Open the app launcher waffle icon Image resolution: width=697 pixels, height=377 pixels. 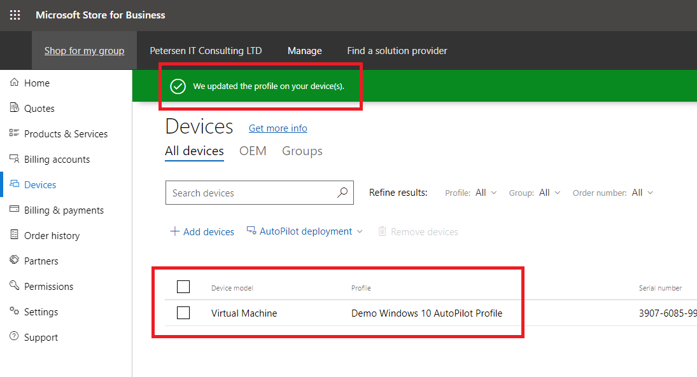click(x=15, y=15)
